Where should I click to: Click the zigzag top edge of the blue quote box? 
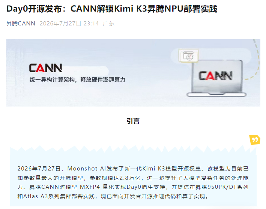(x=133, y=148)
